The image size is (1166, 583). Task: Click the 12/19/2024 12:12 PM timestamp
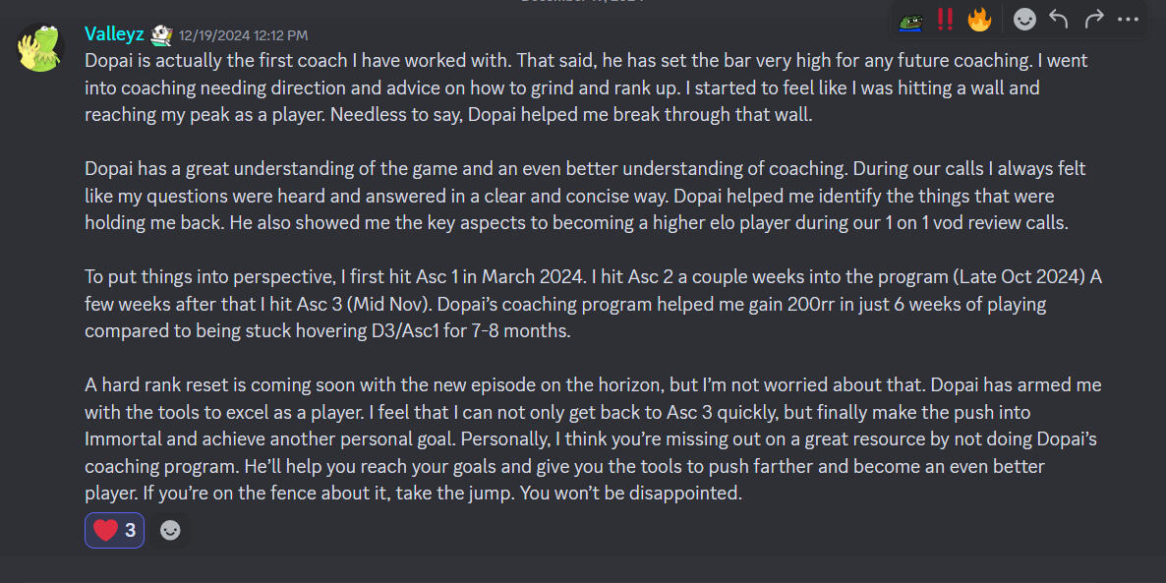click(243, 35)
